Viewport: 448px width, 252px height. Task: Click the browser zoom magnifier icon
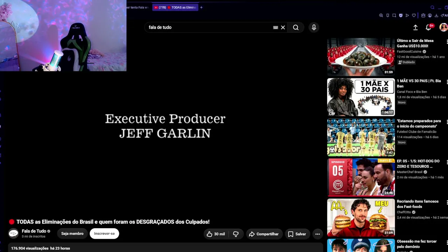click(x=381, y=15)
